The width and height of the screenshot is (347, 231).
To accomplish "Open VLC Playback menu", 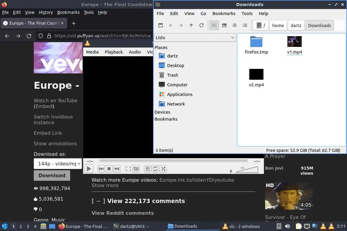I will [x=114, y=52].
